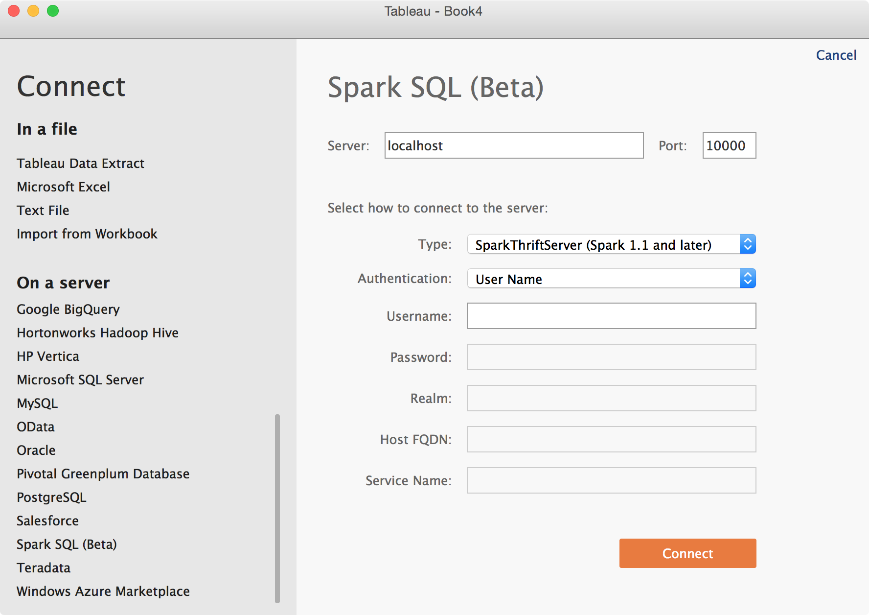The width and height of the screenshot is (869, 615).
Task: Select Text File connection option
Action: coord(43,210)
